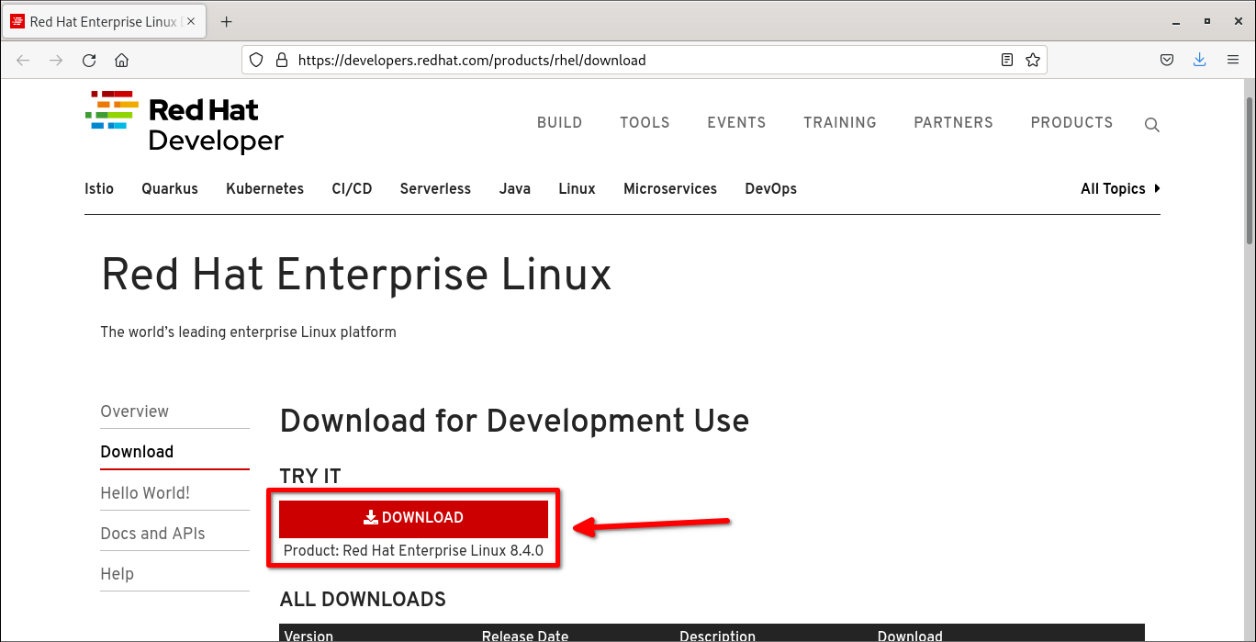The width and height of the screenshot is (1256, 642).
Task: Go to the DevOps topic
Action: pyautogui.click(x=770, y=189)
